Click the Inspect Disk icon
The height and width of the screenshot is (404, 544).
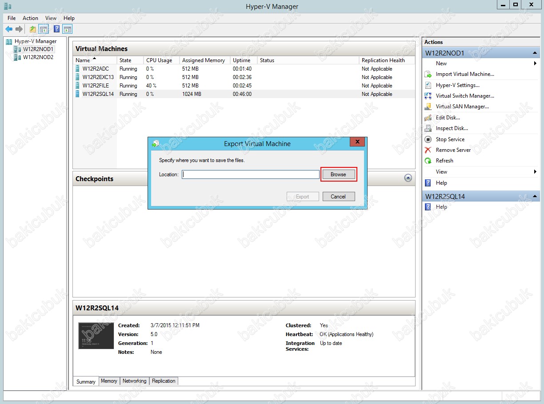click(x=428, y=128)
